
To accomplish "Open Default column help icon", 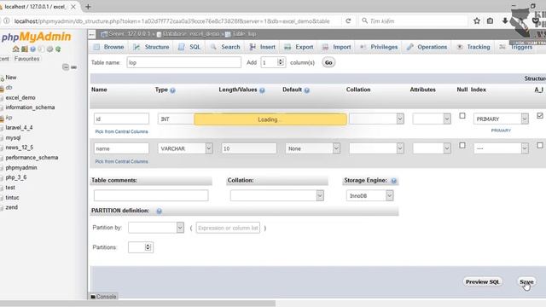I will (x=307, y=90).
